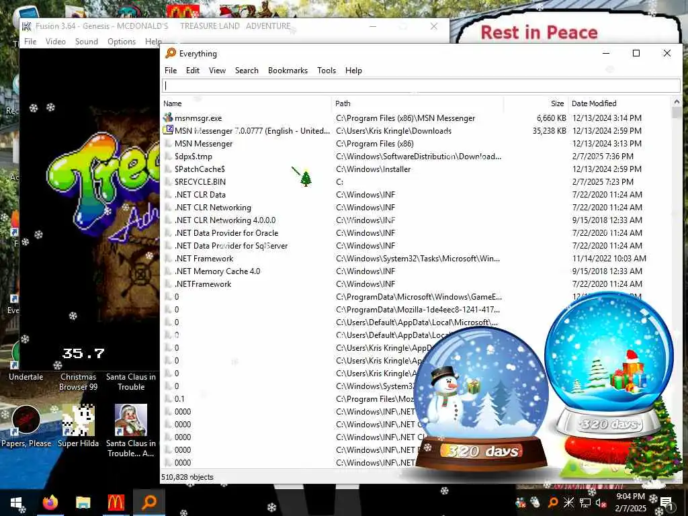Click the MSN Messenger 7.0.0777 installer icon
This screenshot has height=516, width=688.
tap(167, 130)
